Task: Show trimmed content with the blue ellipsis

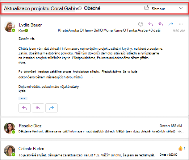Action: [x=23, y=98]
